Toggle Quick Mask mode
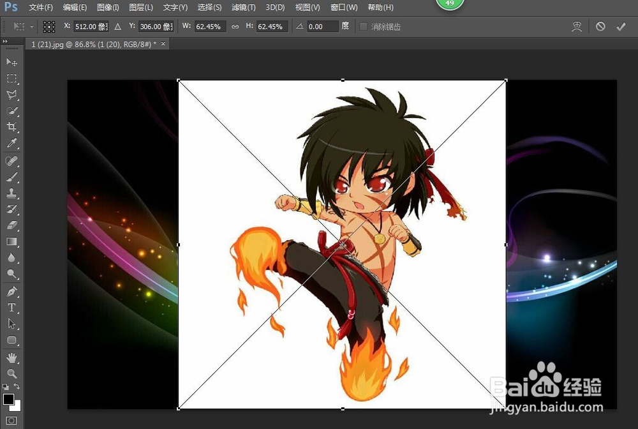 [11, 421]
